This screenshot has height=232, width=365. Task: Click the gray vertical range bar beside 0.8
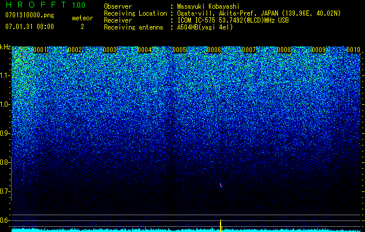[x=12, y=179]
